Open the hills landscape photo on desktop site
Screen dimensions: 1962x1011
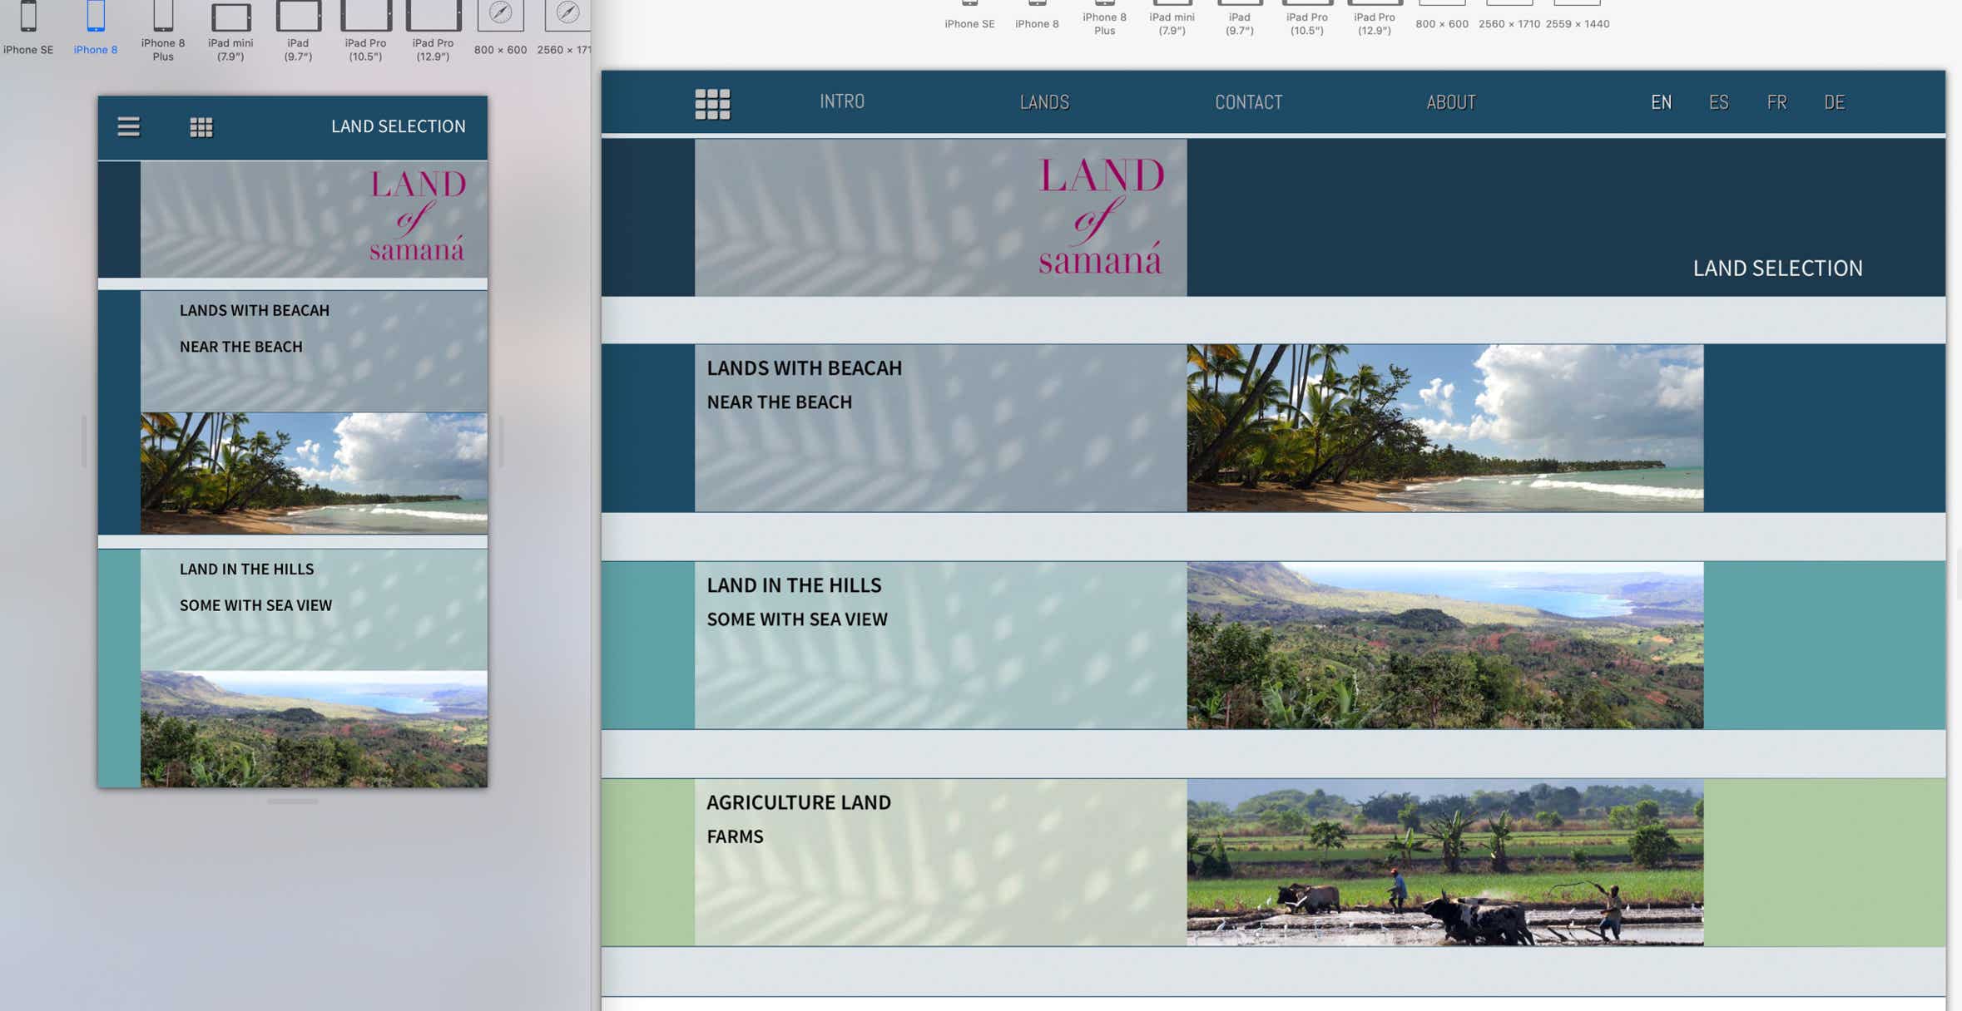click(1444, 645)
